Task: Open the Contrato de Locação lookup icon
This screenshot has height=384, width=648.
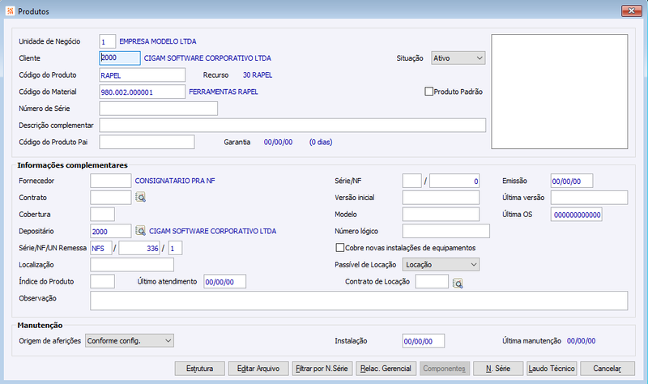Action: (458, 284)
